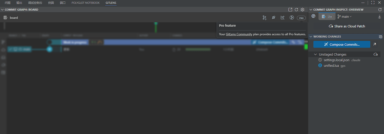This screenshot has height=134, width=384.
Task: Click the board repository icon
Action: point(5,18)
